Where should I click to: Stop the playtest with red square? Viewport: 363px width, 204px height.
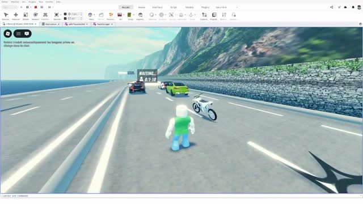click(36, 7)
